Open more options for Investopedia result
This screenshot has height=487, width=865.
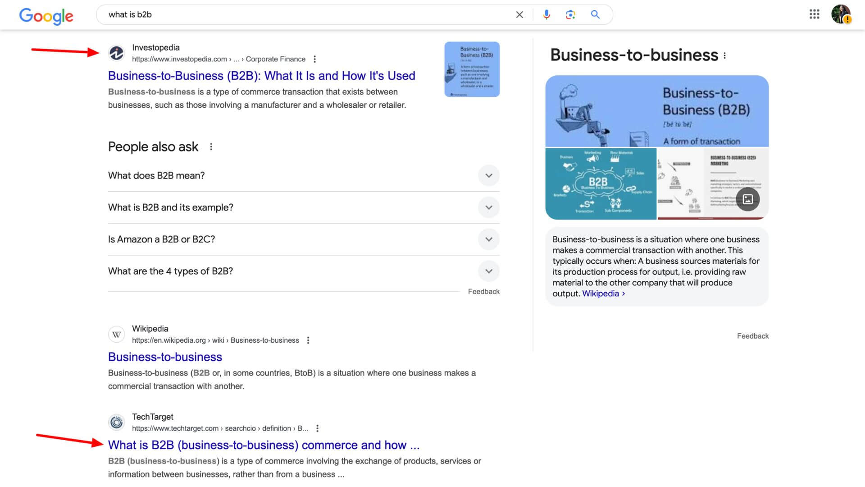pyautogui.click(x=314, y=59)
